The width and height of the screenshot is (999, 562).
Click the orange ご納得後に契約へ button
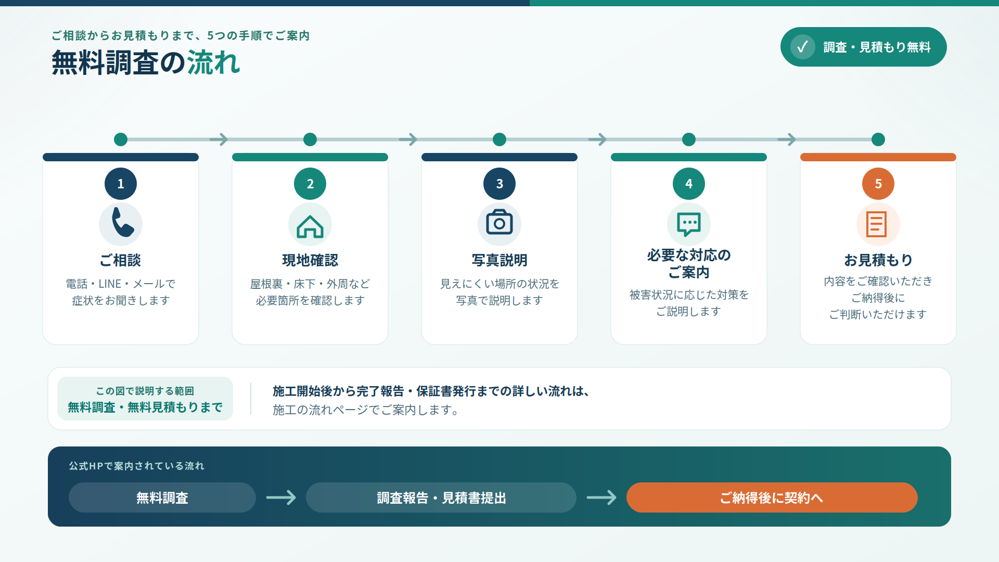pos(772,497)
